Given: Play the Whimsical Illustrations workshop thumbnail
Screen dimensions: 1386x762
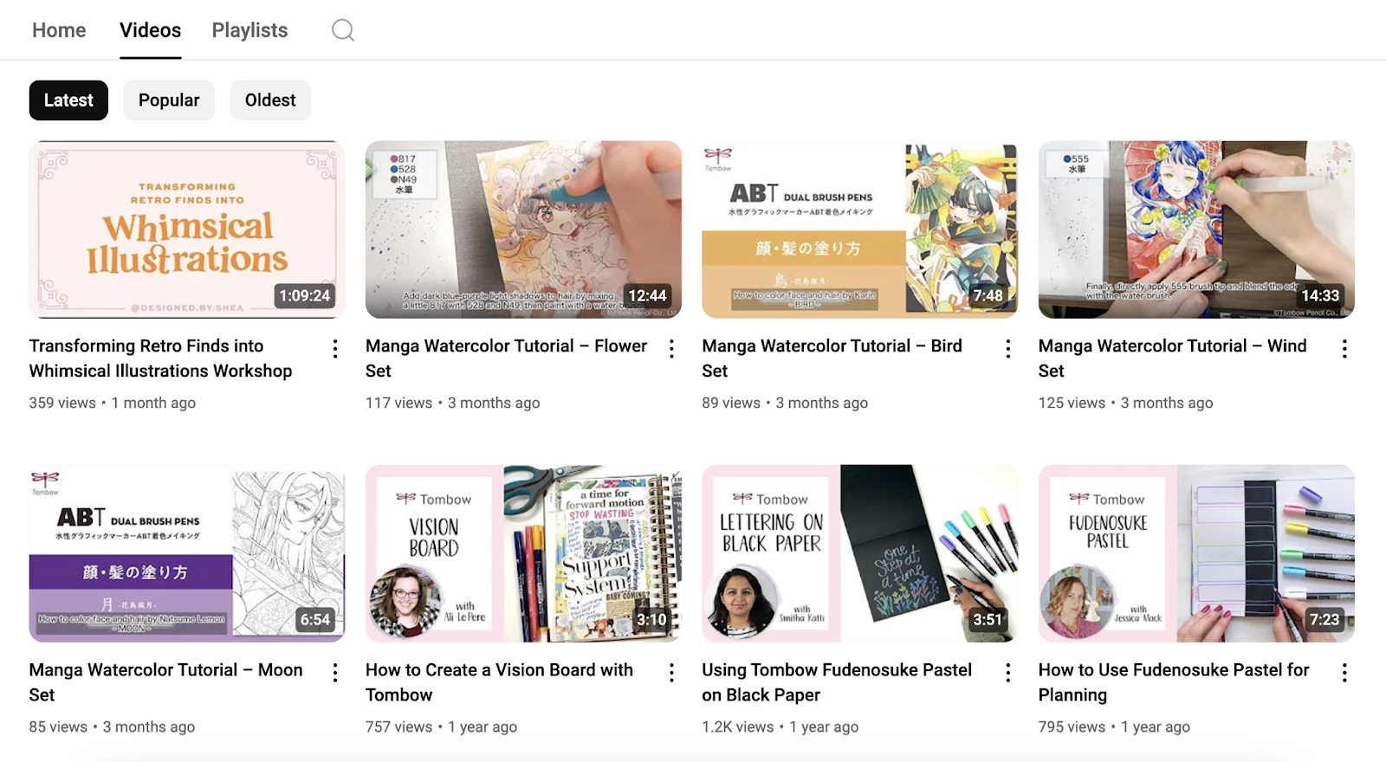Looking at the screenshot, I should 187,229.
